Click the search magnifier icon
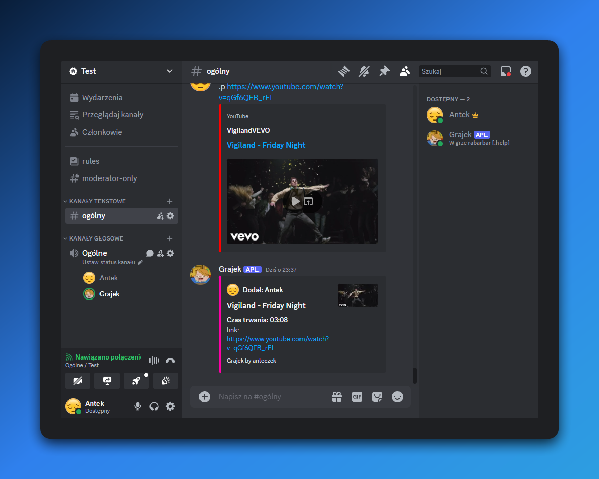The width and height of the screenshot is (599, 479). pyautogui.click(x=484, y=71)
